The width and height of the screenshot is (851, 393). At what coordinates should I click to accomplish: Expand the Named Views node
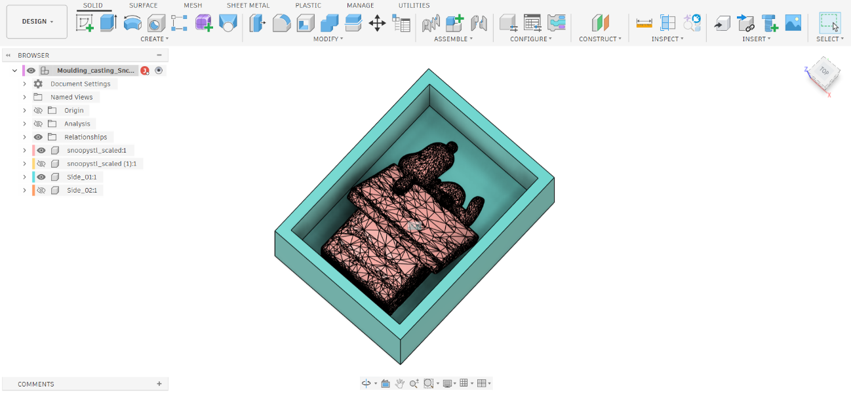point(25,97)
